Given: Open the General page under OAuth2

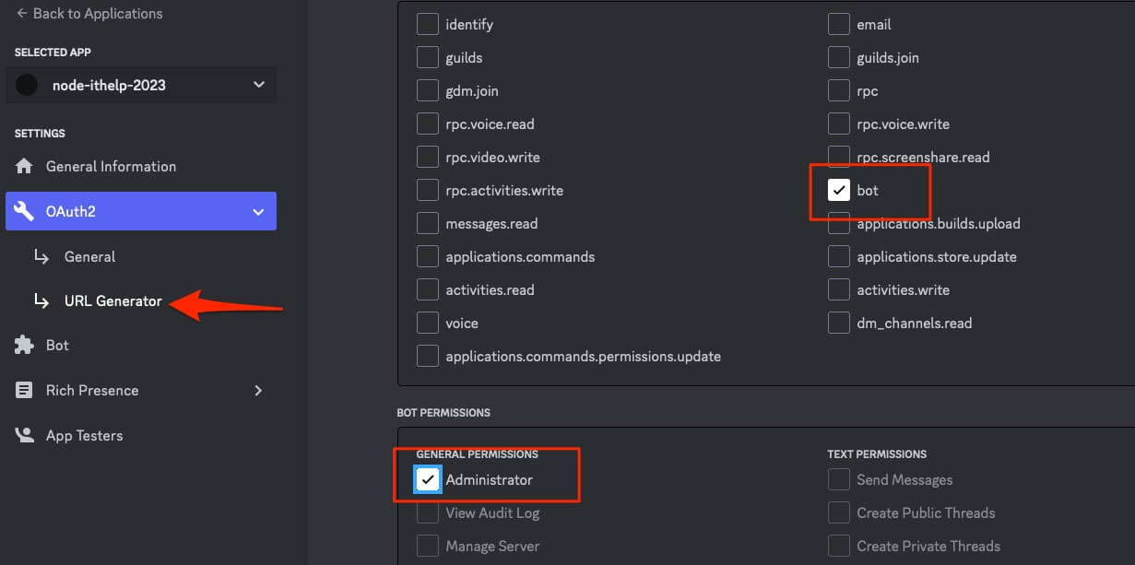Looking at the screenshot, I should [x=89, y=257].
